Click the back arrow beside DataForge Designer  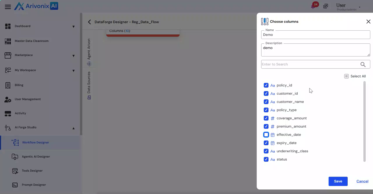[x=89, y=22]
